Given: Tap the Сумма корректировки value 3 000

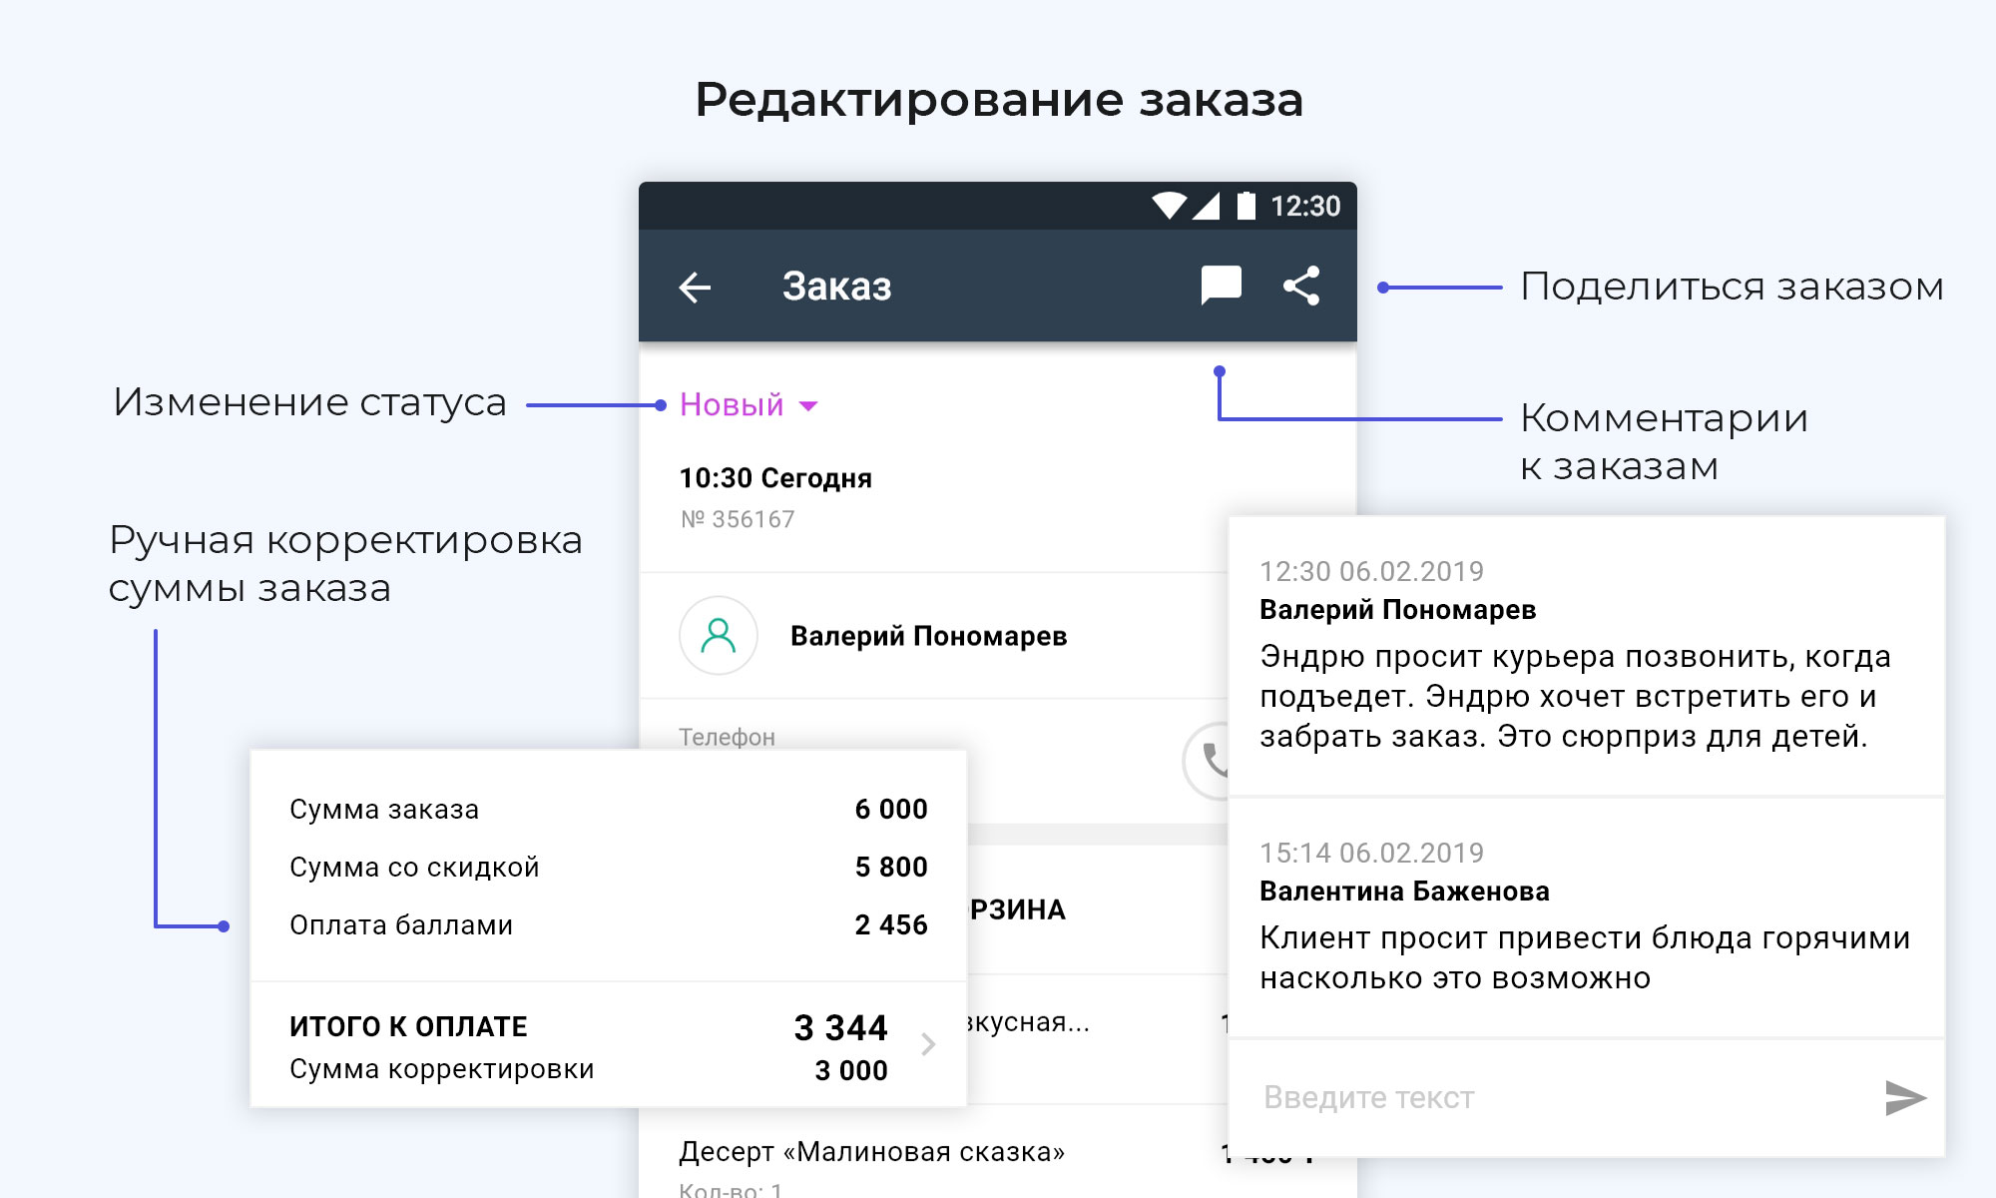Looking at the screenshot, I should tap(850, 1071).
